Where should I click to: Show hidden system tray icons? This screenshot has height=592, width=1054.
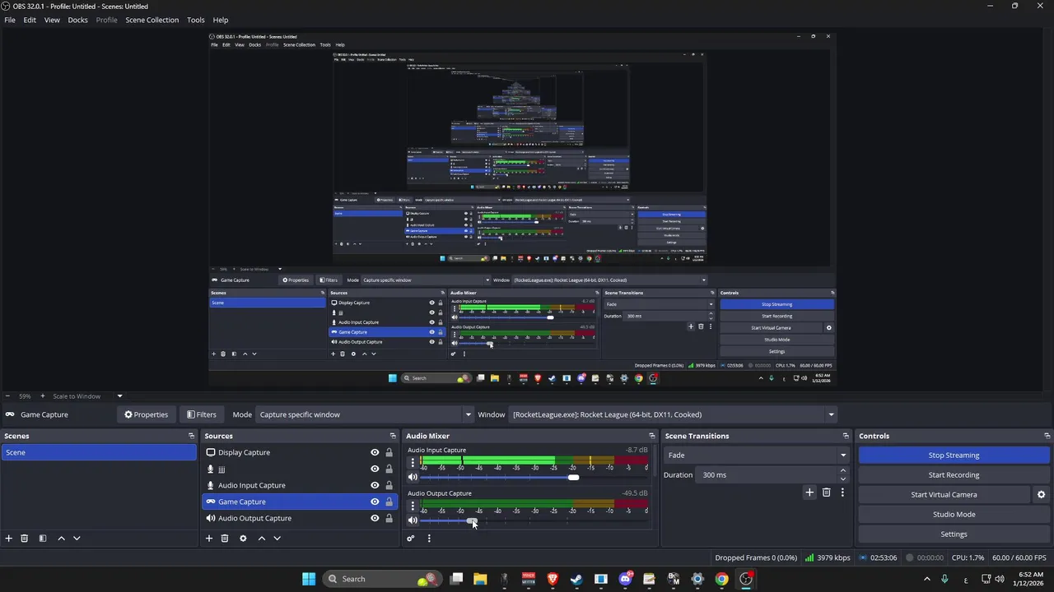click(926, 579)
